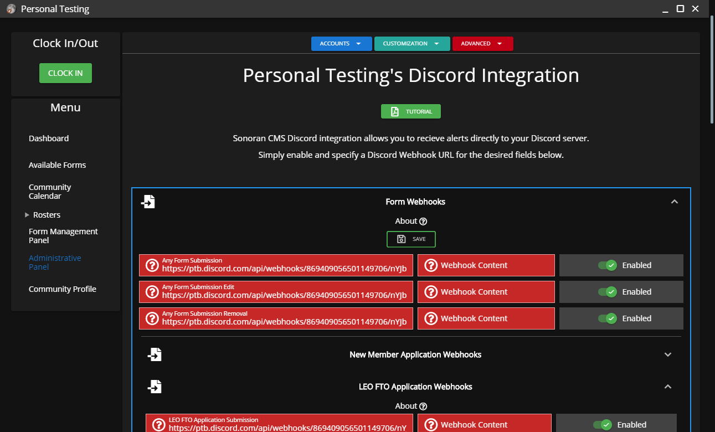This screenshot has width=715, height=432.
Task: Expand the Rosters menu triangle
Action: pos(27,215)
